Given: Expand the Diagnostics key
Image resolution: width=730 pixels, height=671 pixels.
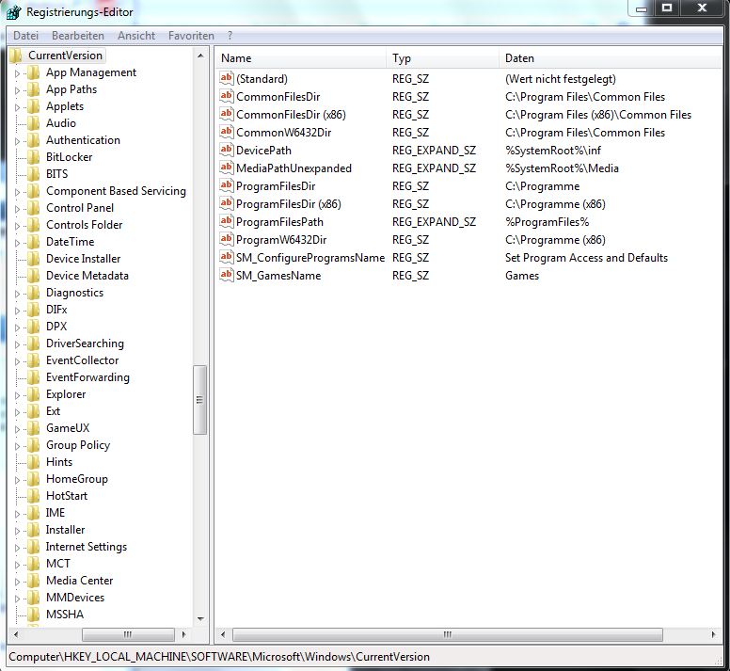Looking at the screenshot, I should 17,294.
